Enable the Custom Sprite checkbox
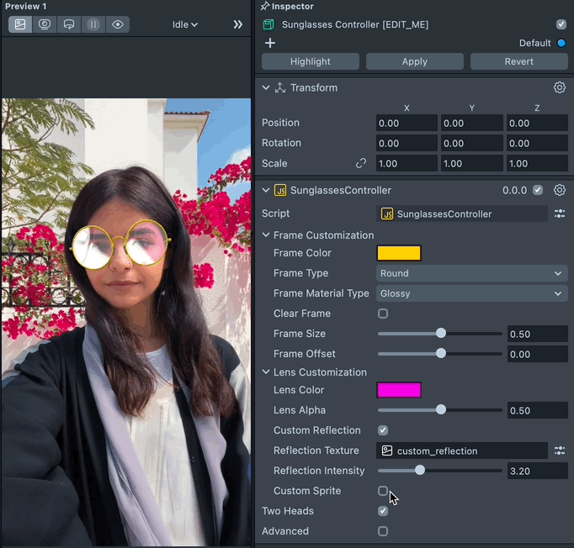 383,491
